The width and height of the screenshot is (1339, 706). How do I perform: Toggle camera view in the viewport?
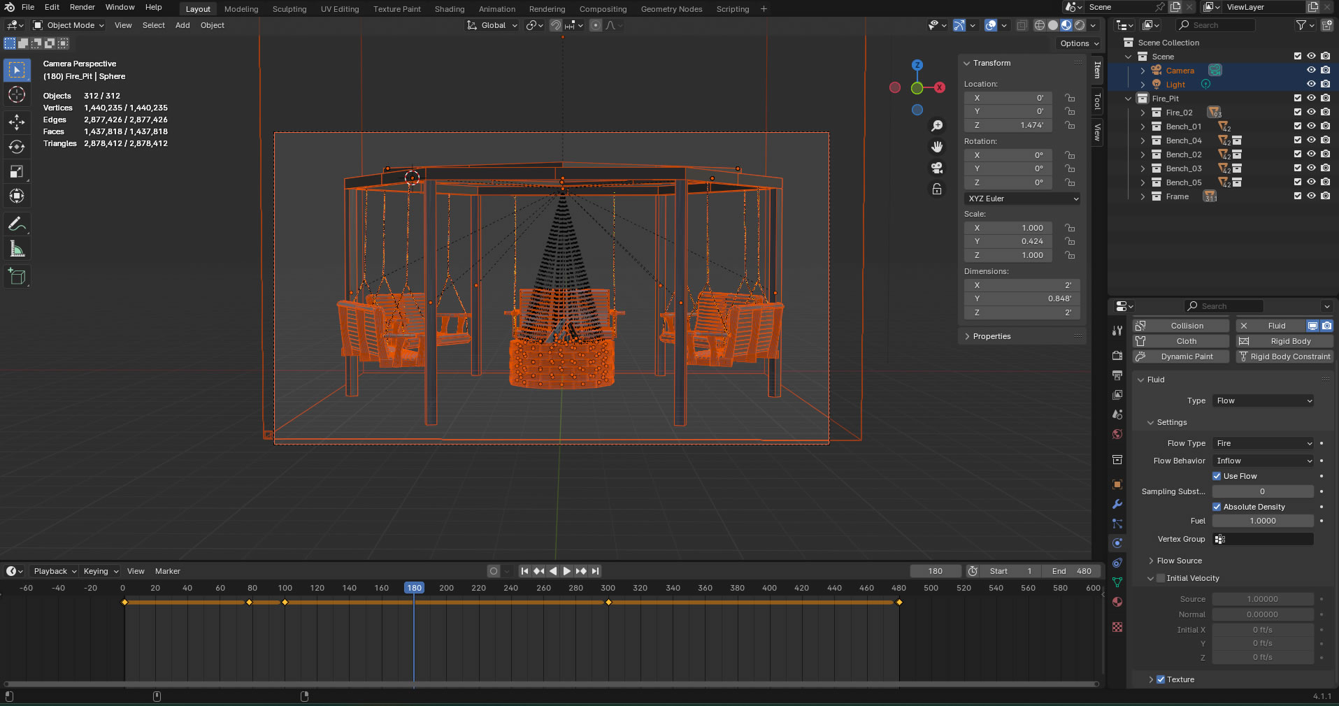(x=937, y=168)
